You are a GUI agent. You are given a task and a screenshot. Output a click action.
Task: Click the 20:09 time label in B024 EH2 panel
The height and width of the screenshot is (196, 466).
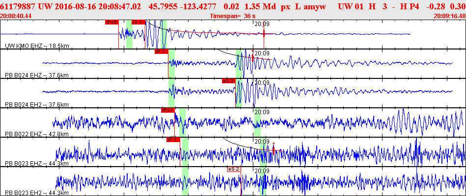tap(262, 83)
